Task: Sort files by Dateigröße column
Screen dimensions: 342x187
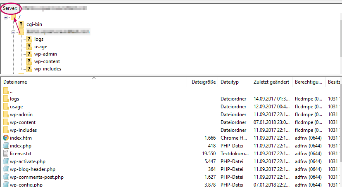Action: pyautogui.click(x=203, y=82)
